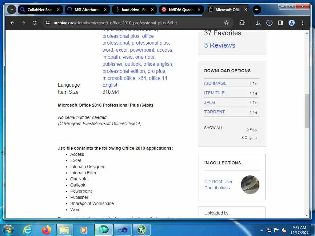Image resolution: width=315 pixels, height=236 pixels.
Task: Click the '8 Original' files text
Action: point(249,137)
